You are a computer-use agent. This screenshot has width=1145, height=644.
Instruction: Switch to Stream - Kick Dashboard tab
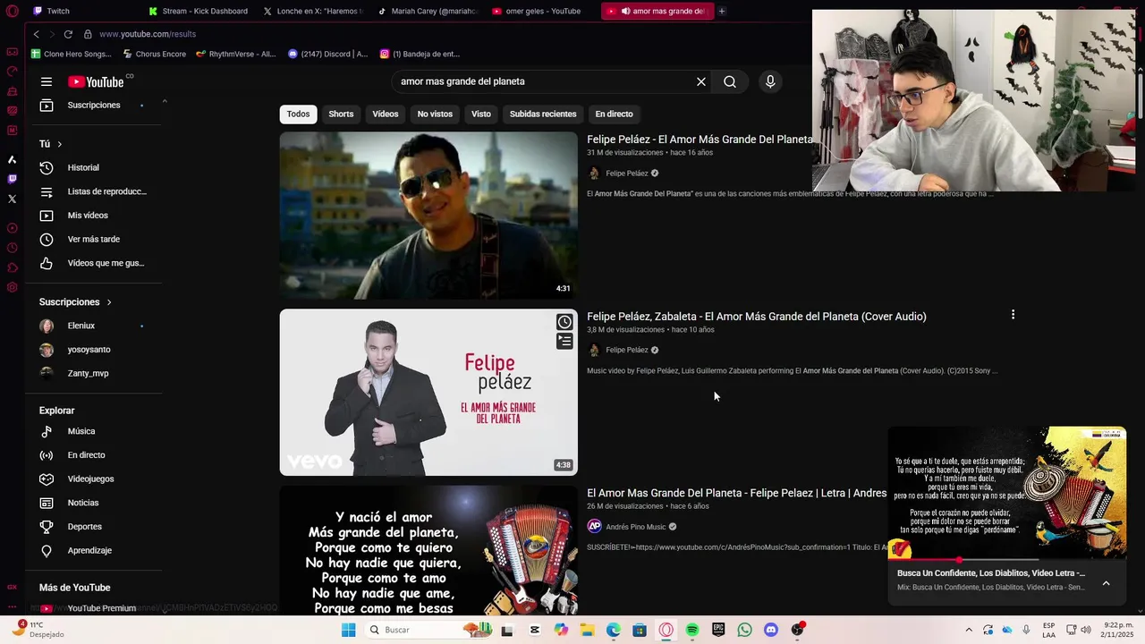(x=199, y=11)
